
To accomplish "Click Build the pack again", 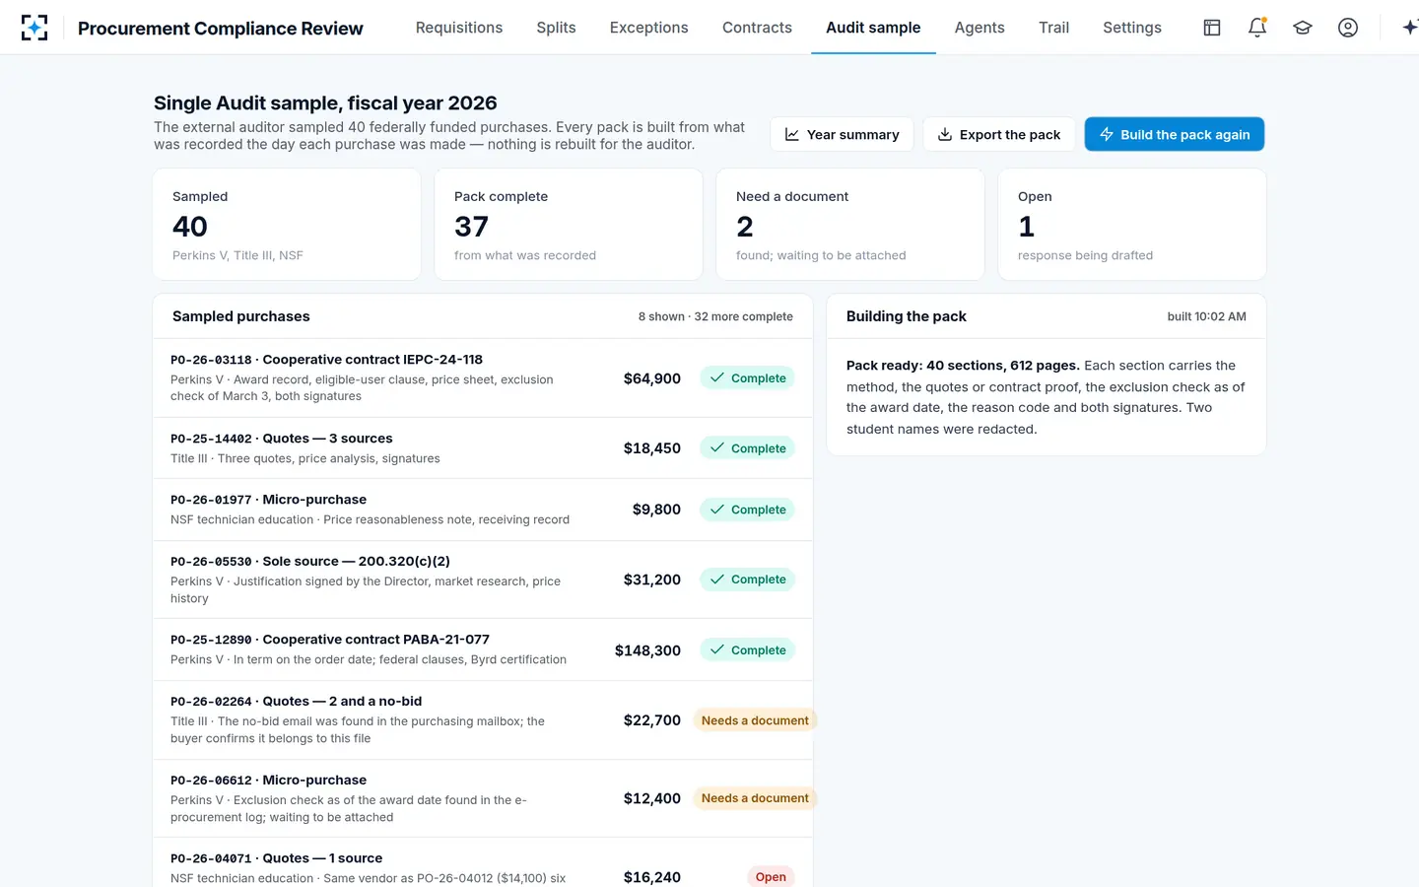I will point(1175,134).
